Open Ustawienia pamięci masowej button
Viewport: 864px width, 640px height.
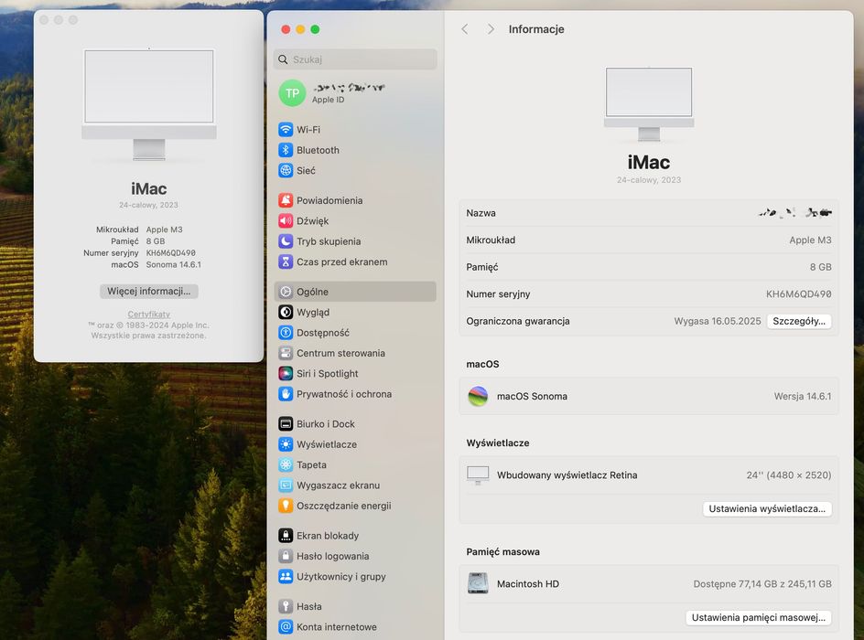tap(759, 618)
